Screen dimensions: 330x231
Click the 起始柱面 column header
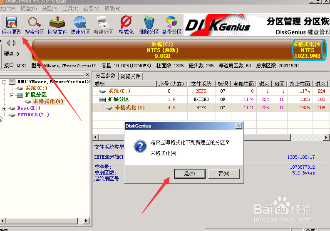tap(243, 84)
